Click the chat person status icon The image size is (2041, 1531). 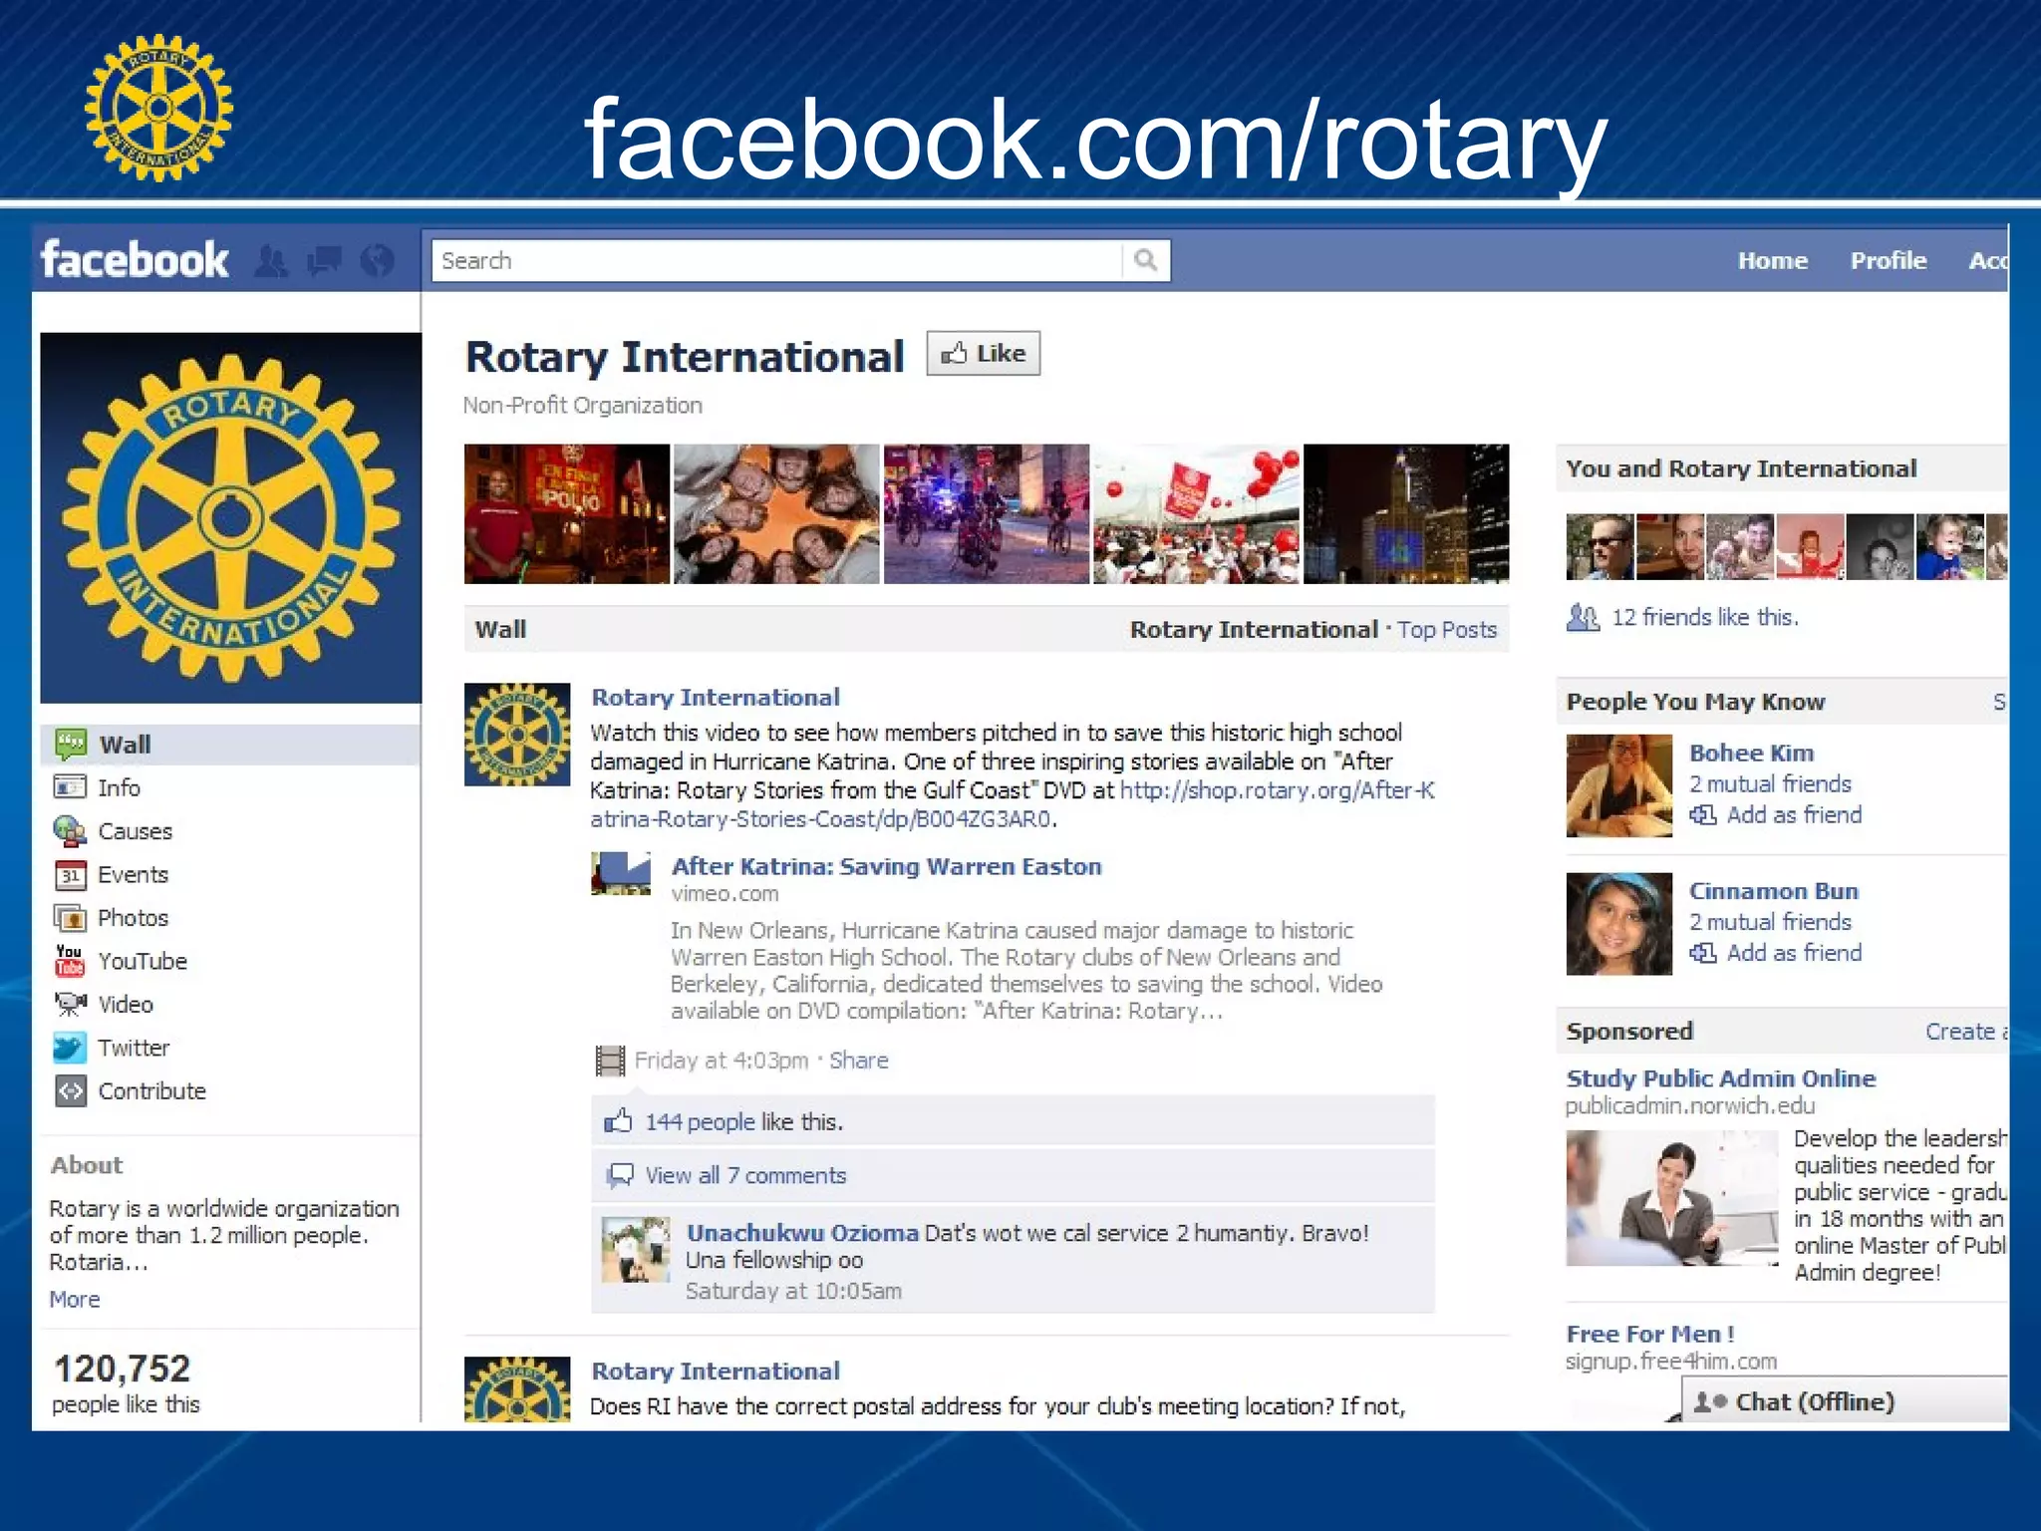(x=1711, y=1402)
